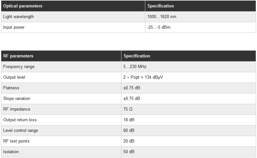Click the 2 * Popt + 134 dBµV value
The height and width of the screenshot is (158, 257).
coord(141,77)
